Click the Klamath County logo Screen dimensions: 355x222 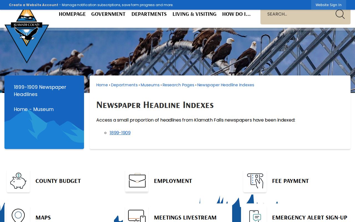tap(27, 36)
